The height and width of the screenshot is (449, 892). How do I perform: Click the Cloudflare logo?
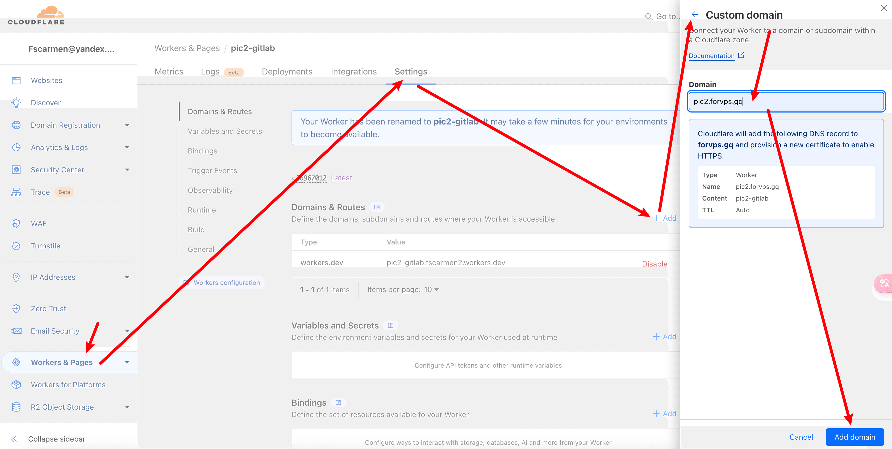tap(36, 15)
